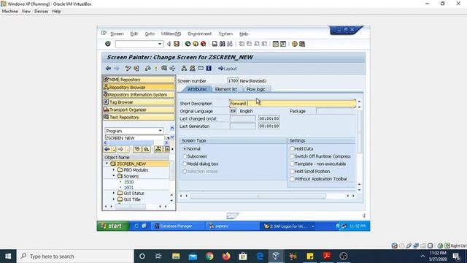Click the Display object list hierarchy icon
The height and width of the screenshot is (263, 467).
(184, 68)
